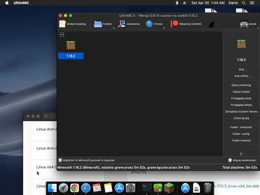Open Calendar from the Dock
260x195 pixels.
coord(97,188)
